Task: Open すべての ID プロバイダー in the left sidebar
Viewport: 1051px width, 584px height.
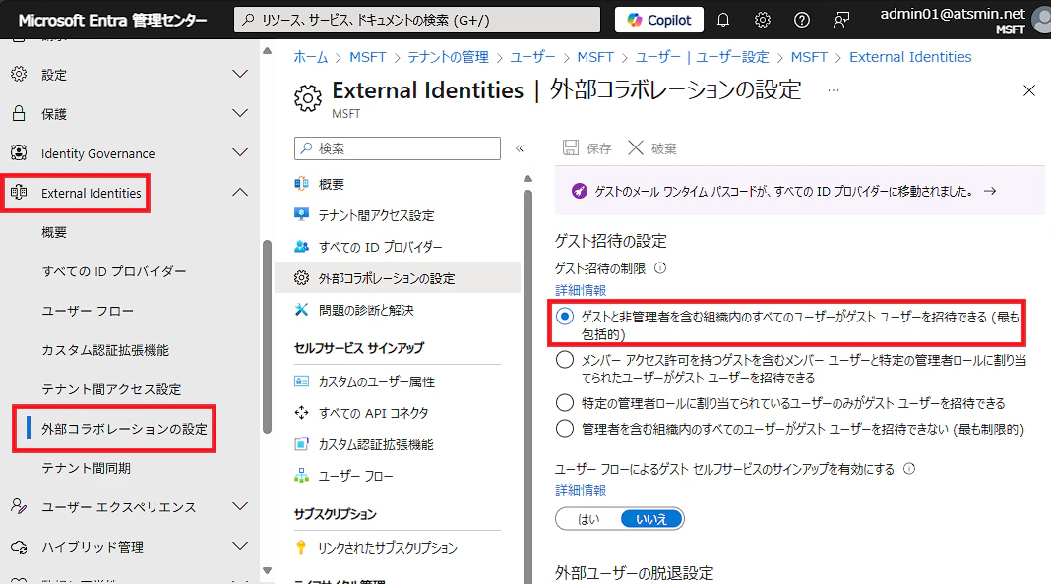Action: point(114,271)
